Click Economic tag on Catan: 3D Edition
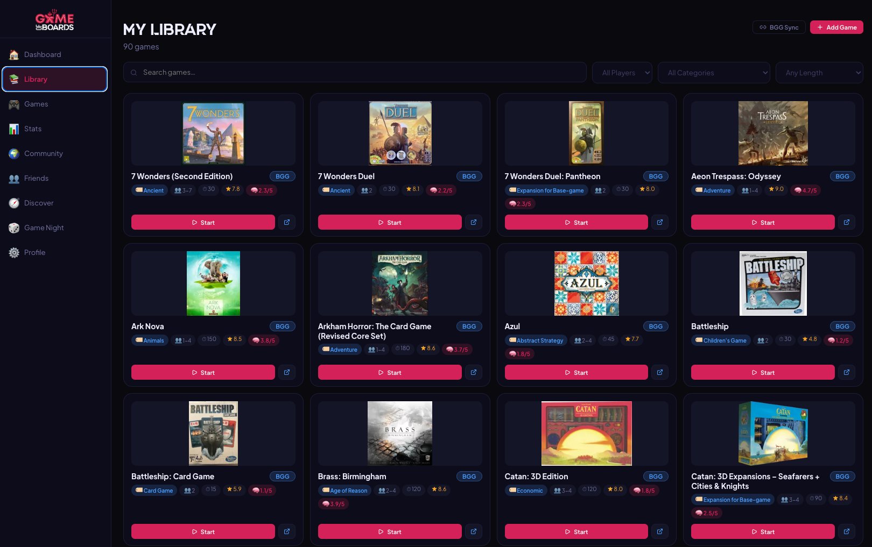The image size is (872, 547). pos(526,491)
